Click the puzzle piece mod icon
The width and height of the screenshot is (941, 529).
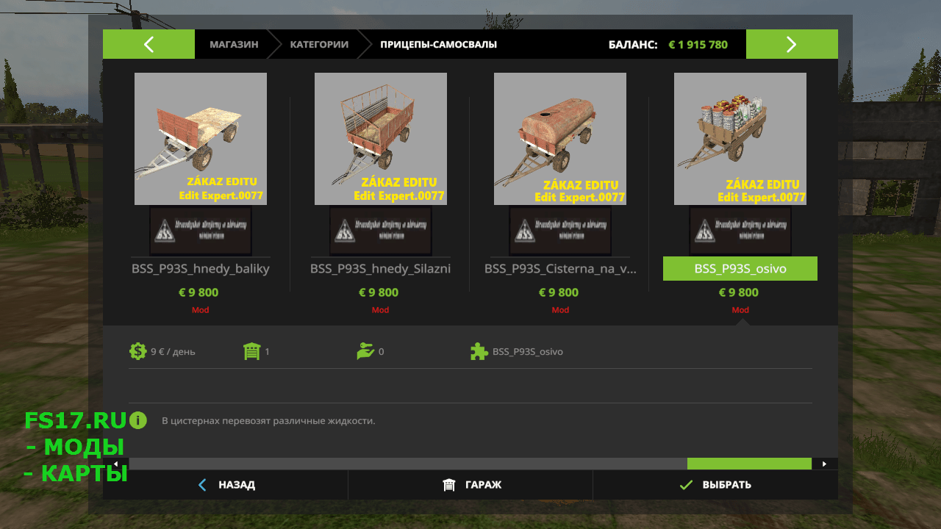pyautogui.click(x=479, y=351)
